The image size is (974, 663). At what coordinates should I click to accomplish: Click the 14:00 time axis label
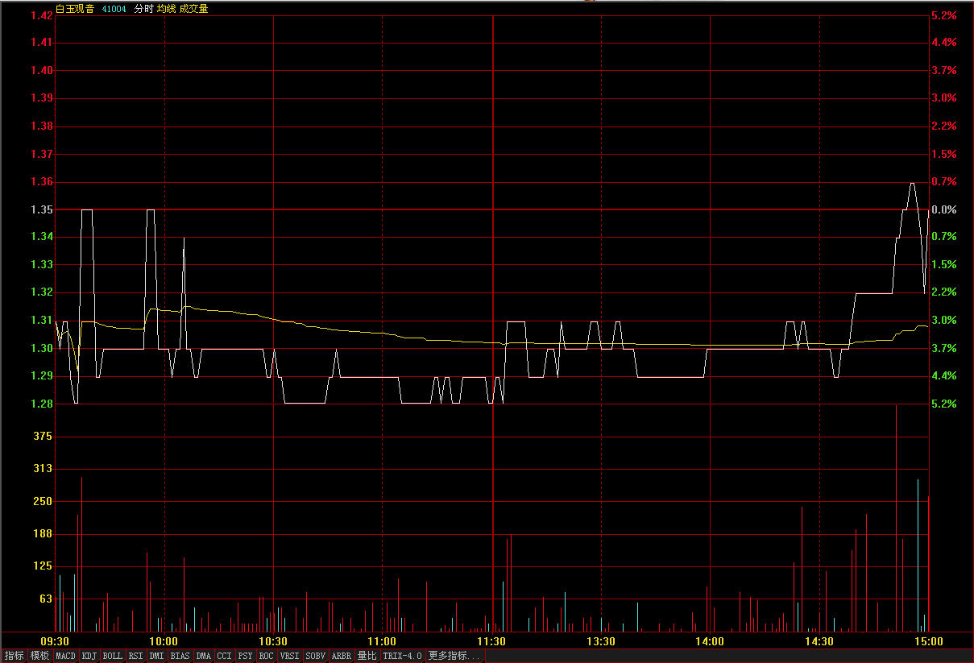point(710,641)
